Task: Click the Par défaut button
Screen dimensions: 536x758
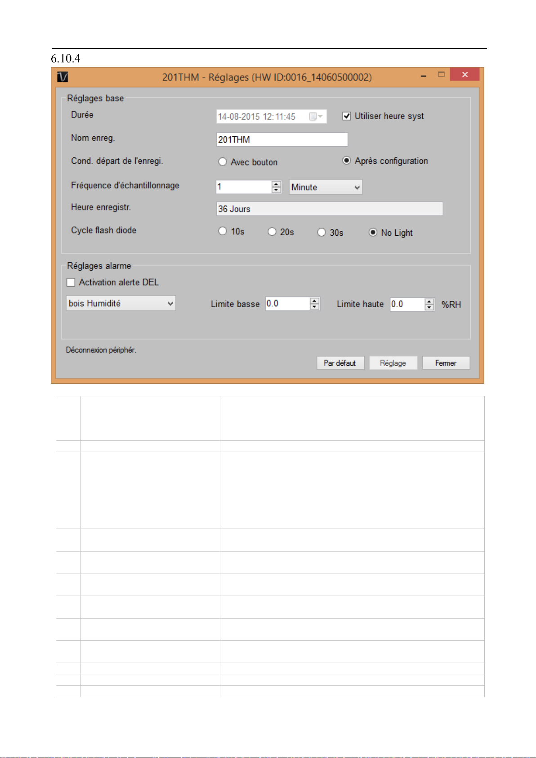Action: (x=340, y=363)
